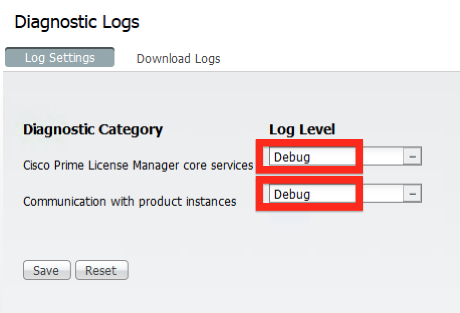Return to Log Settings view

tap(59, 58)
